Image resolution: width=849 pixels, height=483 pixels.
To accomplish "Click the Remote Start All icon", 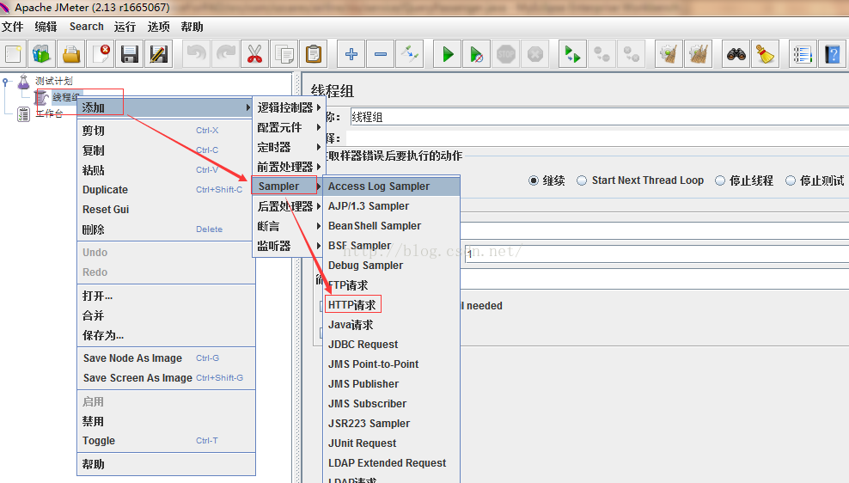I will [x=572, y=54].
